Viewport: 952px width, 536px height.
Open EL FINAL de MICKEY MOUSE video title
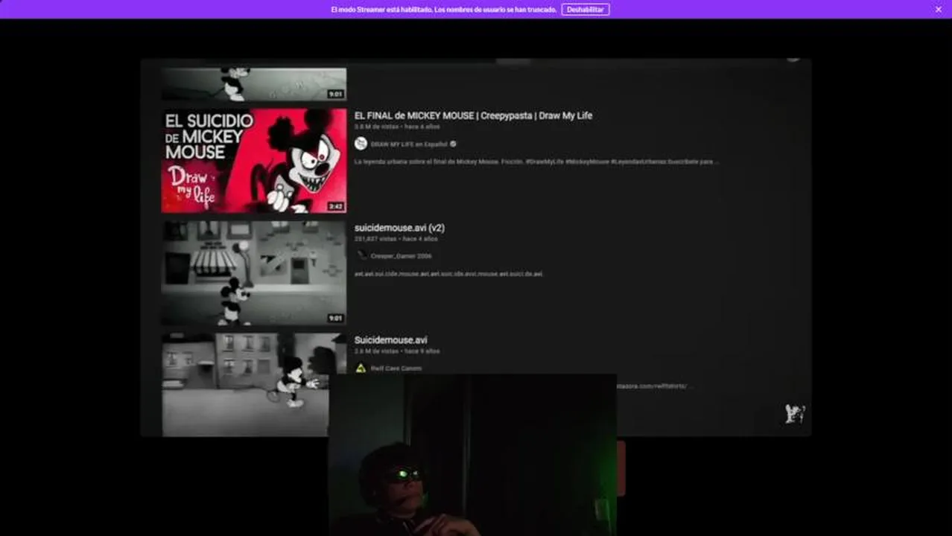pyautogui.click(x=473, y=115)
